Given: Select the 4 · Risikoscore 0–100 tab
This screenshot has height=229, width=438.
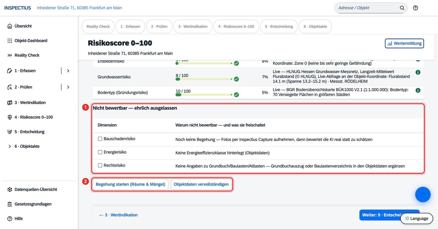Looking at the screenshot, I should [x=236, y=26].
